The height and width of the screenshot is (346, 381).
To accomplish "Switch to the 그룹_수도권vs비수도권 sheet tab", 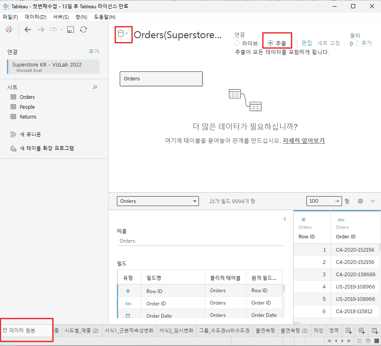I will coord(224,330).
